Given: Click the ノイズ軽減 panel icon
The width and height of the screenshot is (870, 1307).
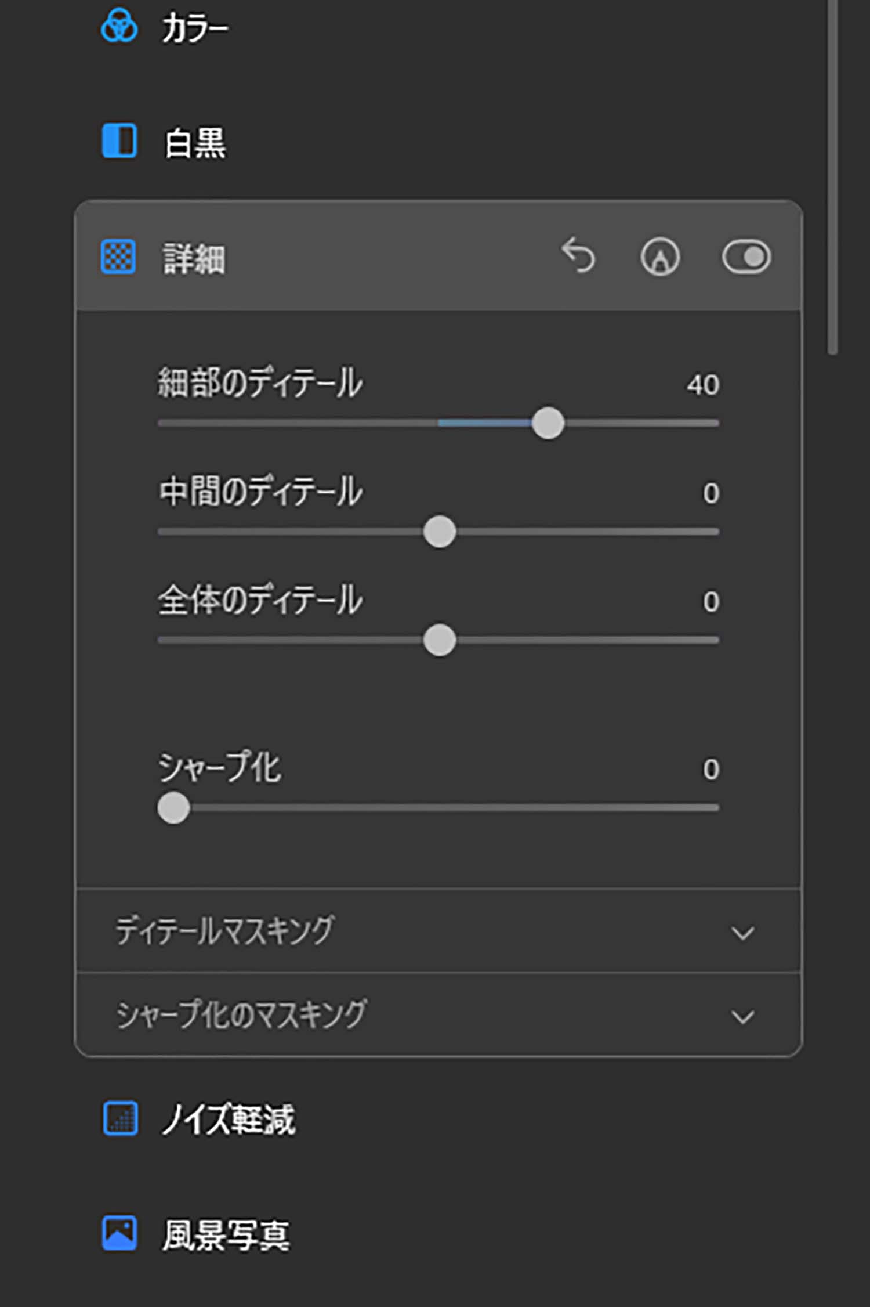Looking at the screenshot, I should click(120, 1117).
